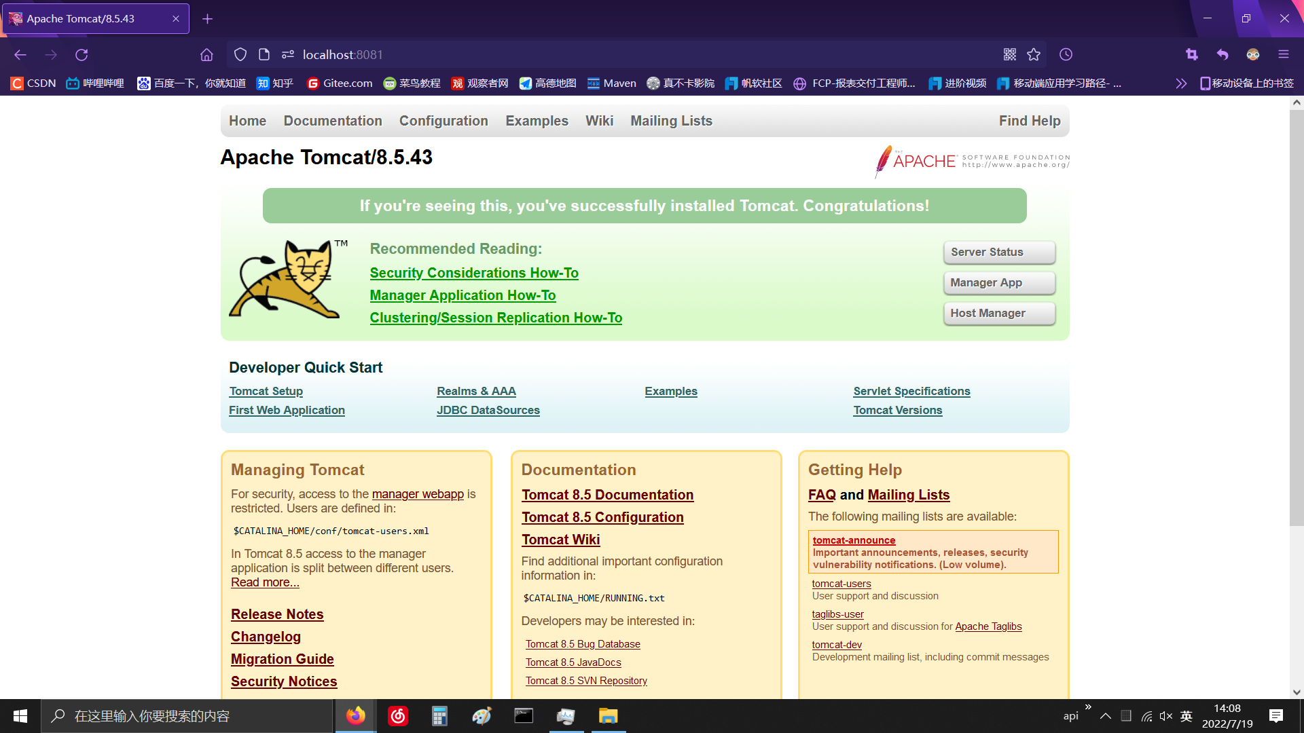Show hidden tray icons with the chevron

1106,716
